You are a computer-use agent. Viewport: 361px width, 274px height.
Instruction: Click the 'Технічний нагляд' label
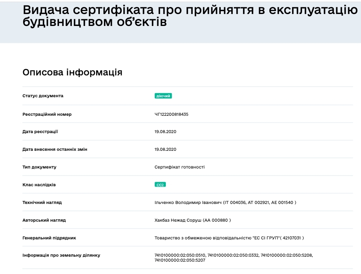[42, 202]
